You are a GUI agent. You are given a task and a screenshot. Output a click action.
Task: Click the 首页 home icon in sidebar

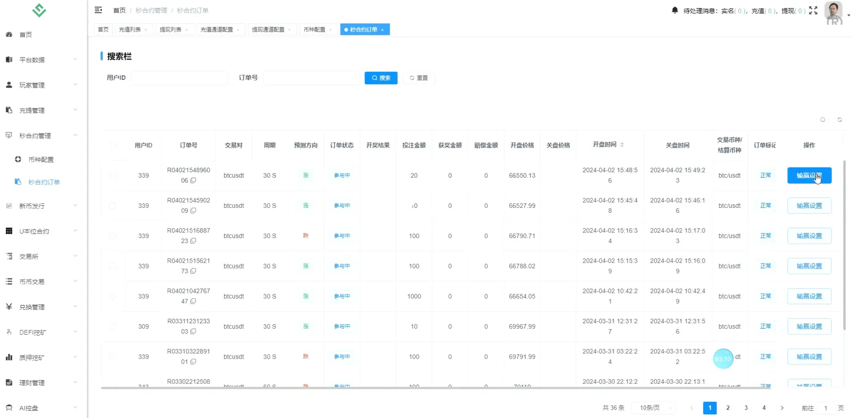[x=9, y=35]
